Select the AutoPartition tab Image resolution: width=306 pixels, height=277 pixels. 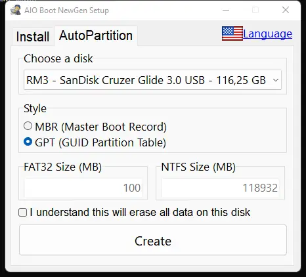coord(96,35)
